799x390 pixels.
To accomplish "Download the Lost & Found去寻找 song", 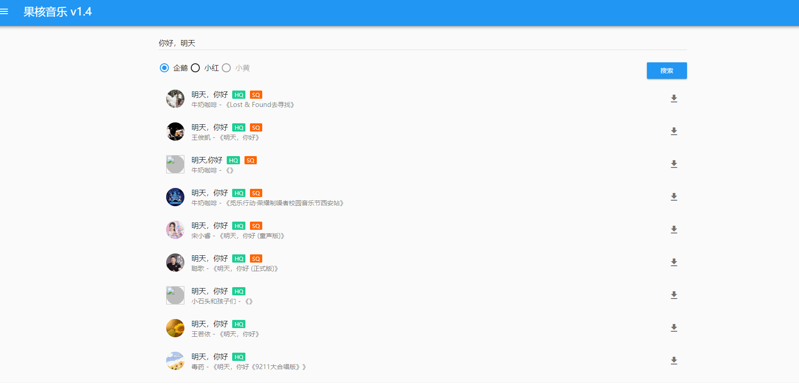I will (x=674, y=99).
